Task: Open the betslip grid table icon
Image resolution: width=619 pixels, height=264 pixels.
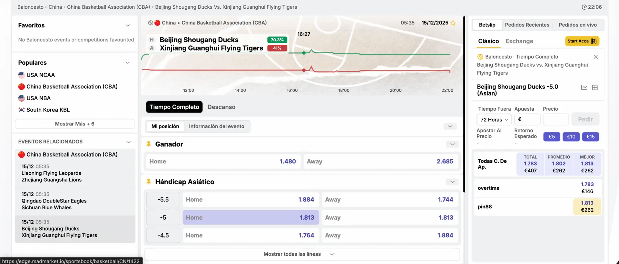Action: pos(595,87)
